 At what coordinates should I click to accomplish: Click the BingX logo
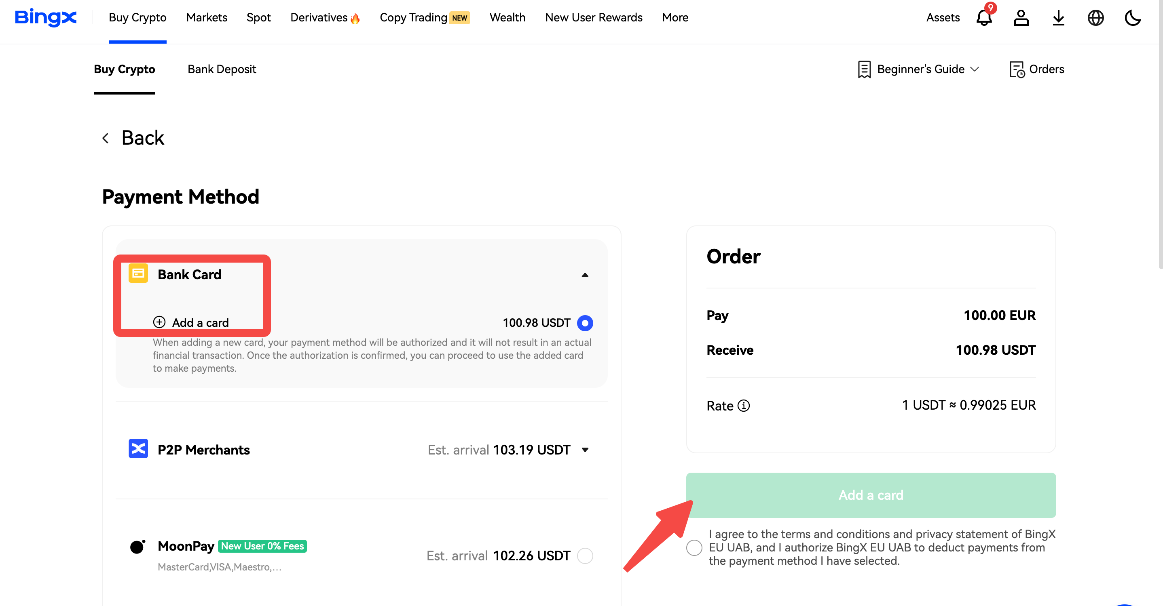coord(46,18)
